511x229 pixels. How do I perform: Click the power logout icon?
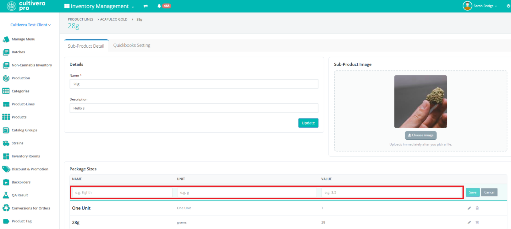click(x=508, y=6)
